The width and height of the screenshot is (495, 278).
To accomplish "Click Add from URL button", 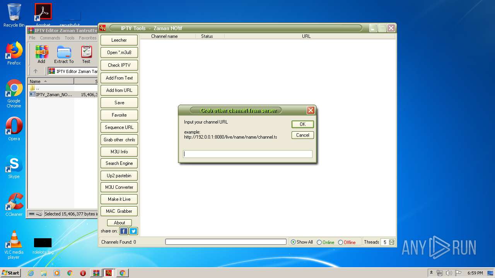I will pos(119,90).
